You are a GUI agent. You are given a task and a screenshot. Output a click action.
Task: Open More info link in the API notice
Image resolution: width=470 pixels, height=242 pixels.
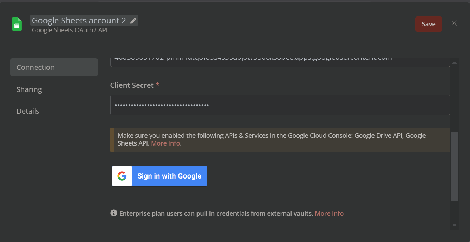(165, 143)
